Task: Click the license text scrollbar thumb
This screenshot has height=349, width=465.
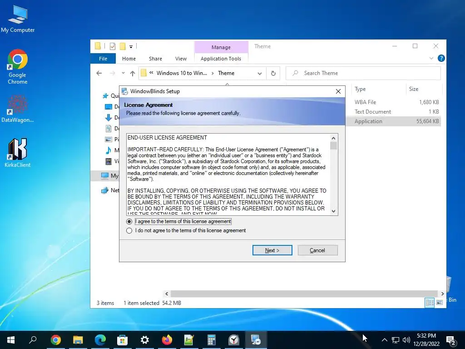Action: 334,146
